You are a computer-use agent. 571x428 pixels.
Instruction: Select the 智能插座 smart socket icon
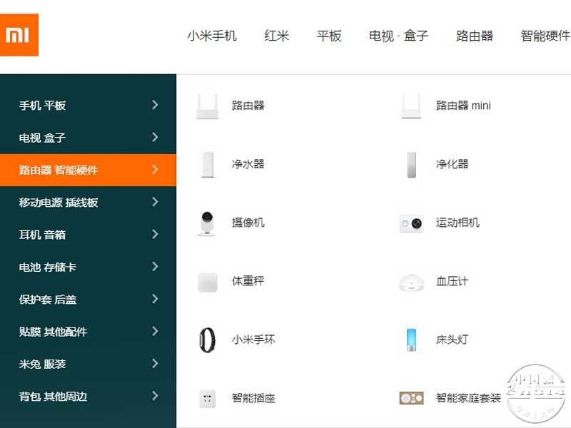(x=207, y=399)
